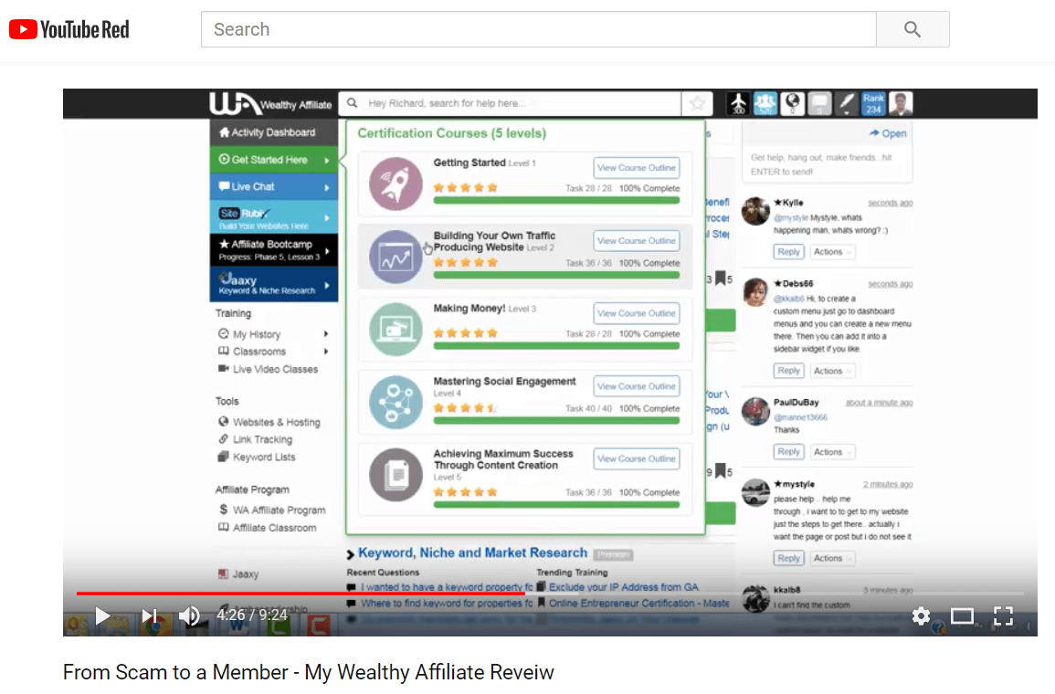The width and height of the screenshot is (1055, 694).
Task: Open My History under Training
Action: tap(249, 334)
